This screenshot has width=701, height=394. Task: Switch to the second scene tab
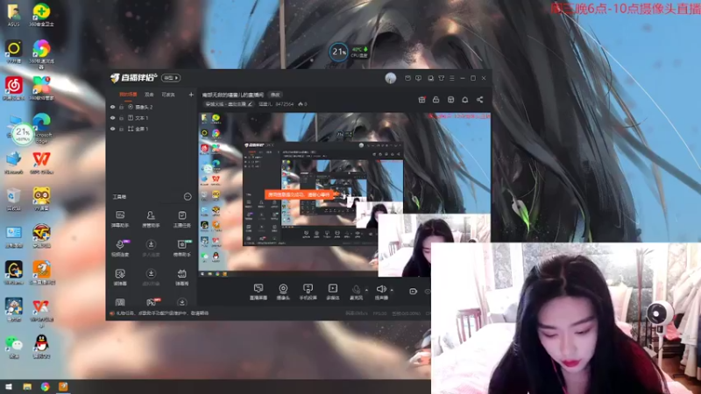(x=149, y=95)
